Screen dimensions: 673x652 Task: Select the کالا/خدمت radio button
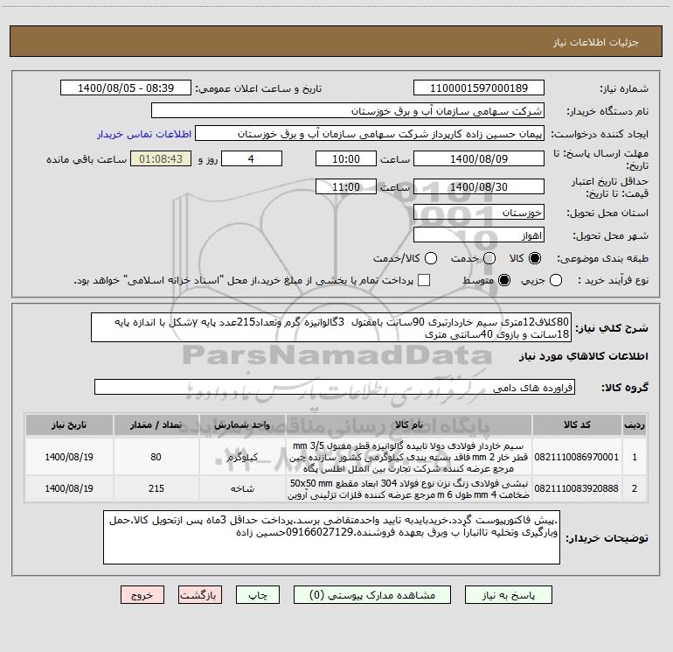431,258
